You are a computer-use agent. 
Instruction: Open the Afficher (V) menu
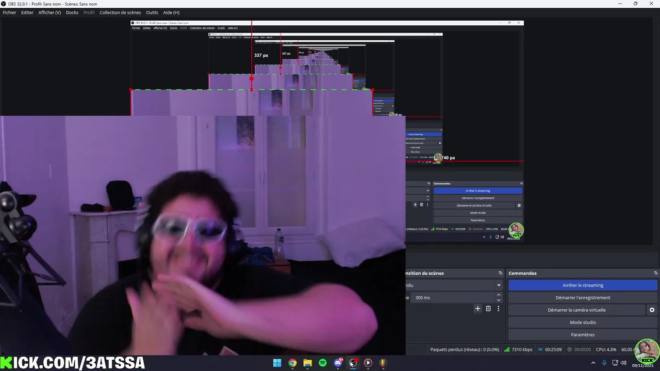tap(49, 12)
